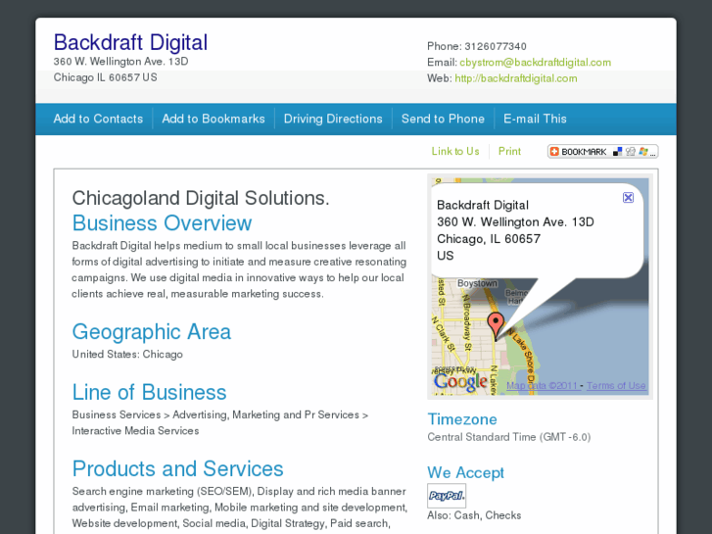Click the orange plus Bookmark icon
The image size is (712, 534).
point(554,151)
